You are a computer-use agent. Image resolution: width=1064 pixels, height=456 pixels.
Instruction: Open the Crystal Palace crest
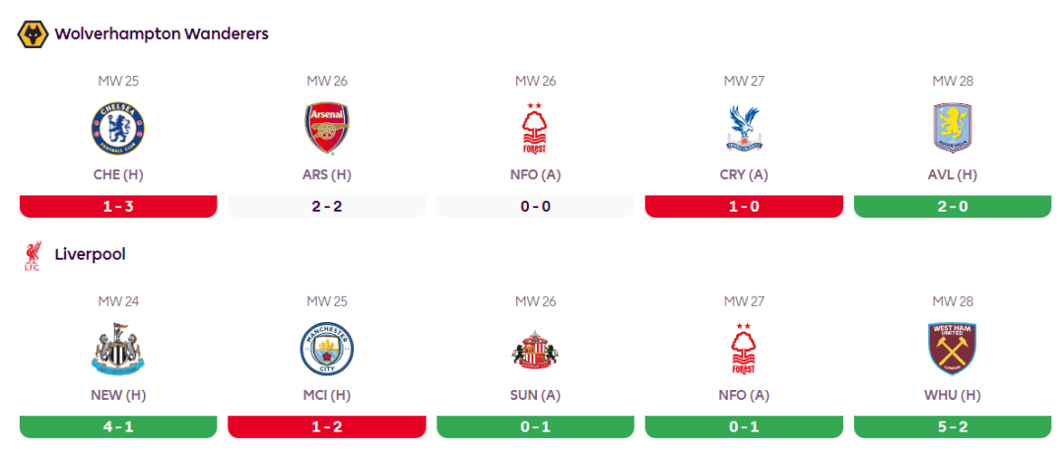pyautogui.click(x=745, y=128)
